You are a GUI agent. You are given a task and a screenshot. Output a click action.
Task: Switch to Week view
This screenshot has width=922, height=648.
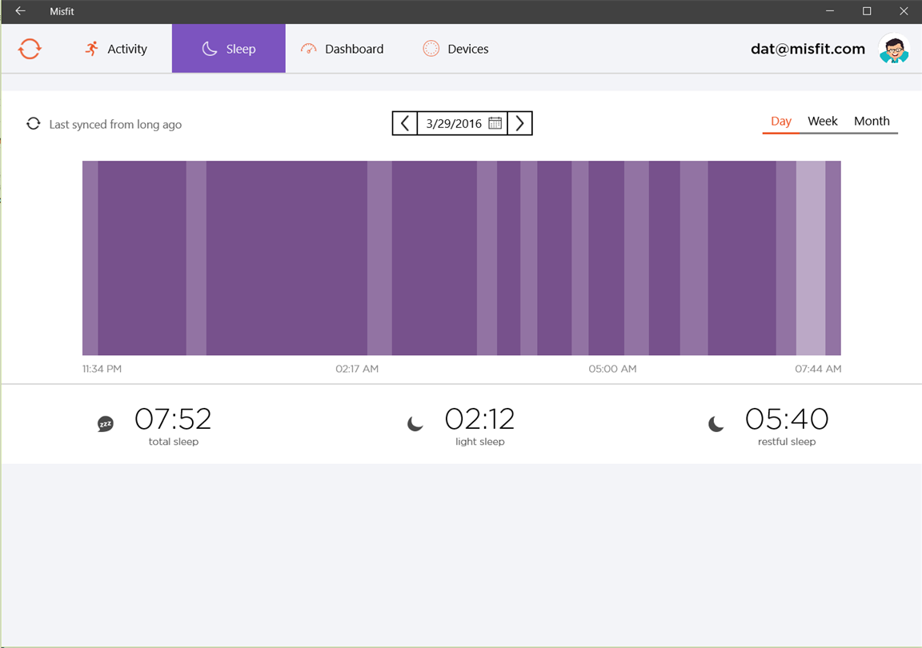(x=823, y=121)
